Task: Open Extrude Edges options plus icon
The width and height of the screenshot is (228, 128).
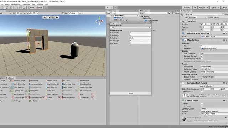Action: 27,97
